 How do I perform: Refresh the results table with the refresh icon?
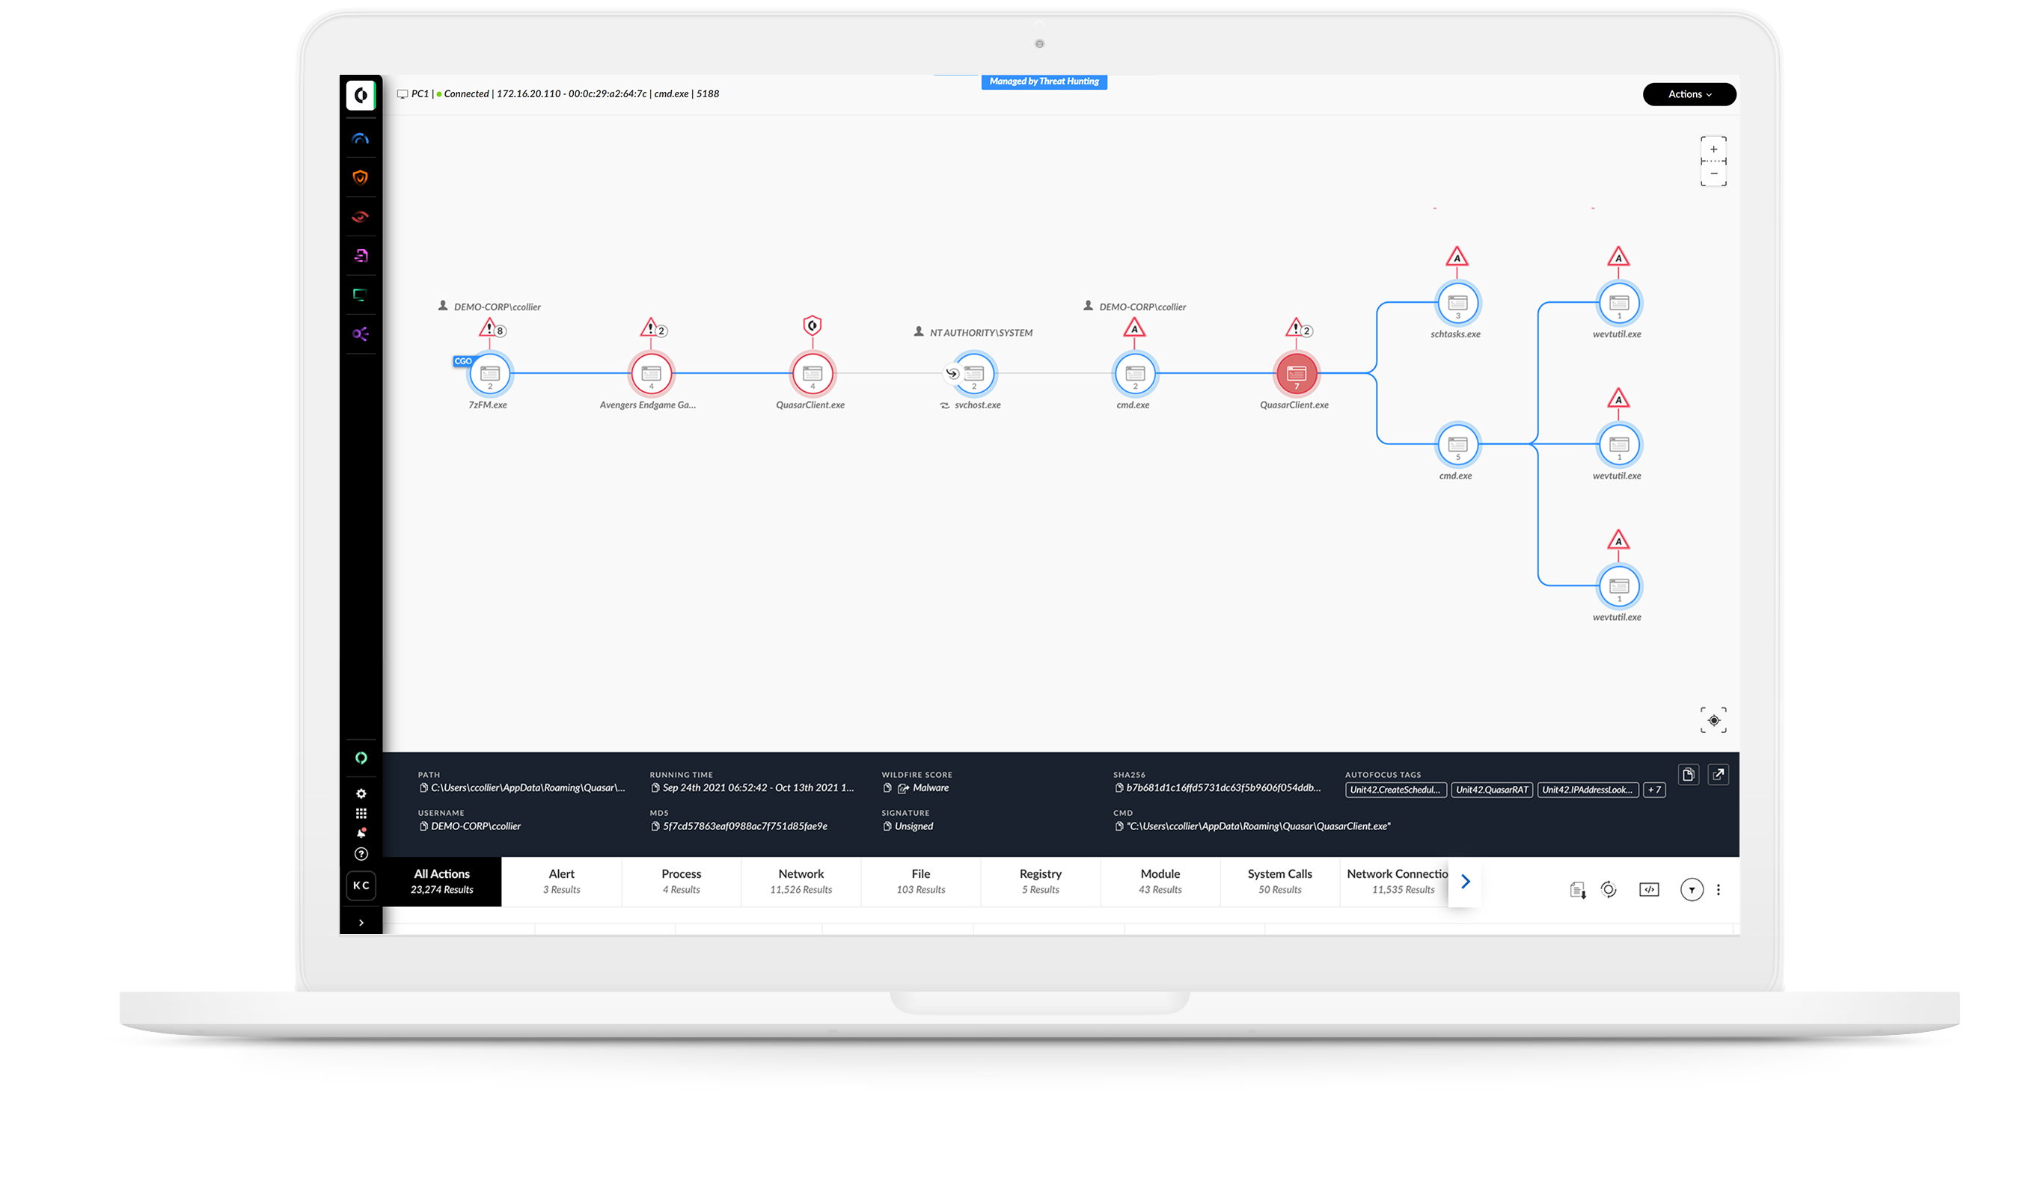tap(1609, 889)
